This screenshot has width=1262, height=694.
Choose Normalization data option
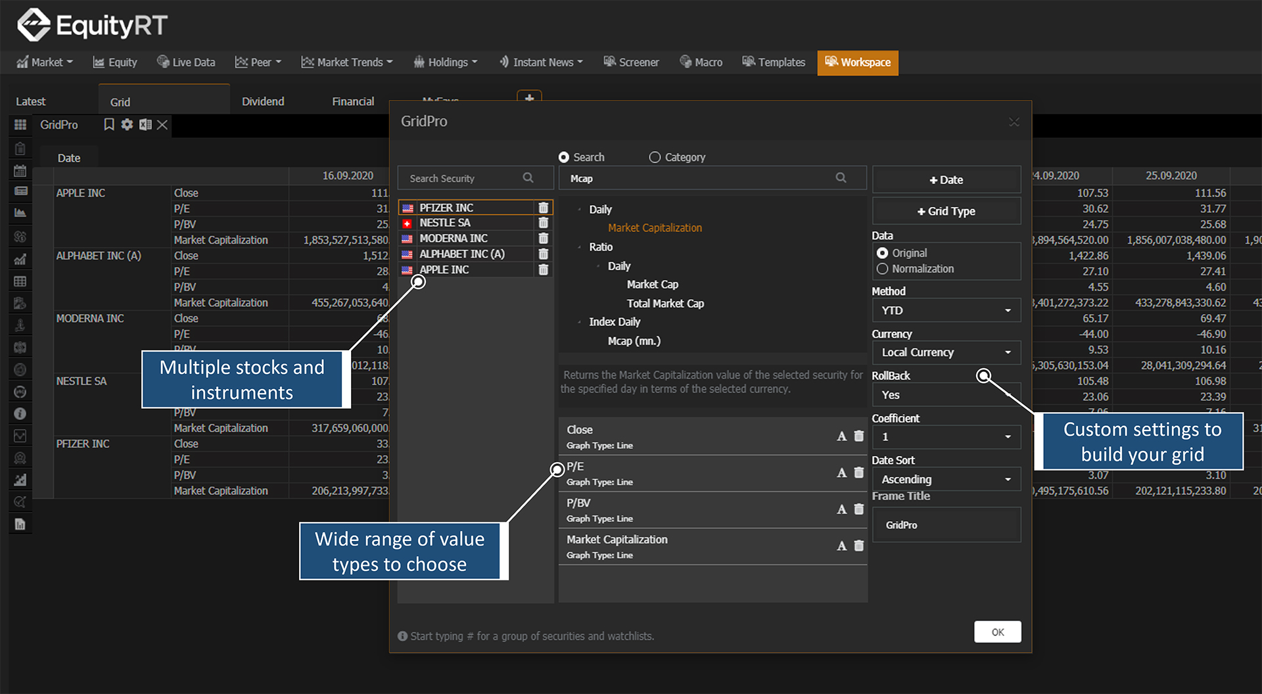tap(882, 269)
